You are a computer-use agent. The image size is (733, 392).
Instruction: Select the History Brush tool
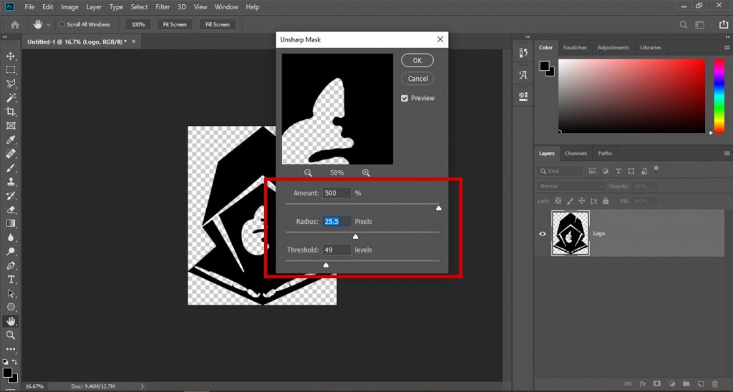[x=11, y=196]
